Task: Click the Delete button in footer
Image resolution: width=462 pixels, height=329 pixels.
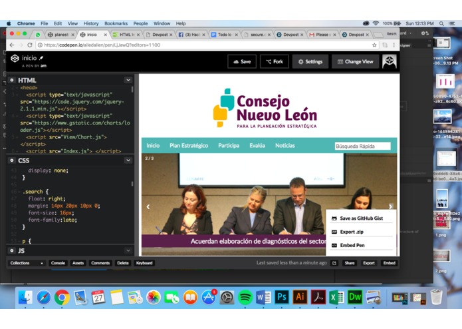Action: pyautogui.click(x=123, y=263)
